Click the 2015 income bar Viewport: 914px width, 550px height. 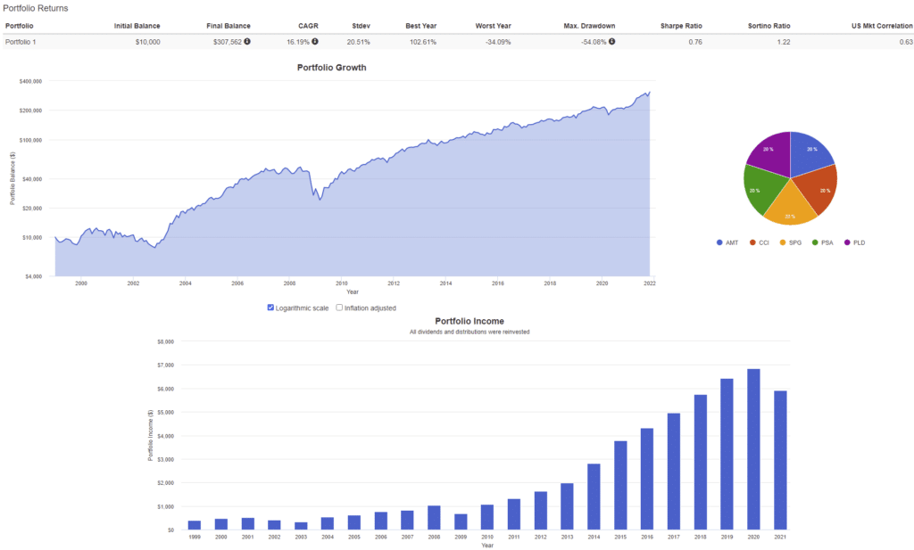tap(620, 485)
